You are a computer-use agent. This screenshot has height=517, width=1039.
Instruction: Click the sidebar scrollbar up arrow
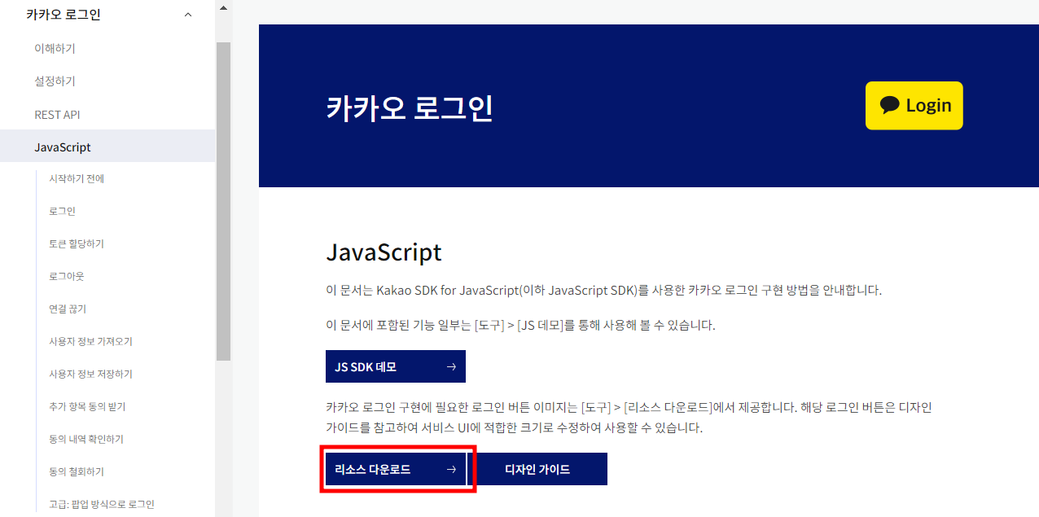coord(223,7)
